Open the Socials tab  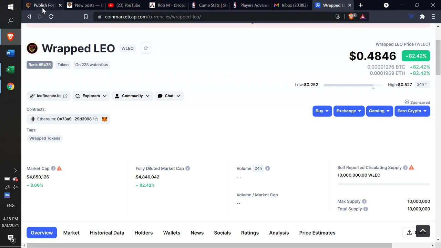tap(222, 232)
